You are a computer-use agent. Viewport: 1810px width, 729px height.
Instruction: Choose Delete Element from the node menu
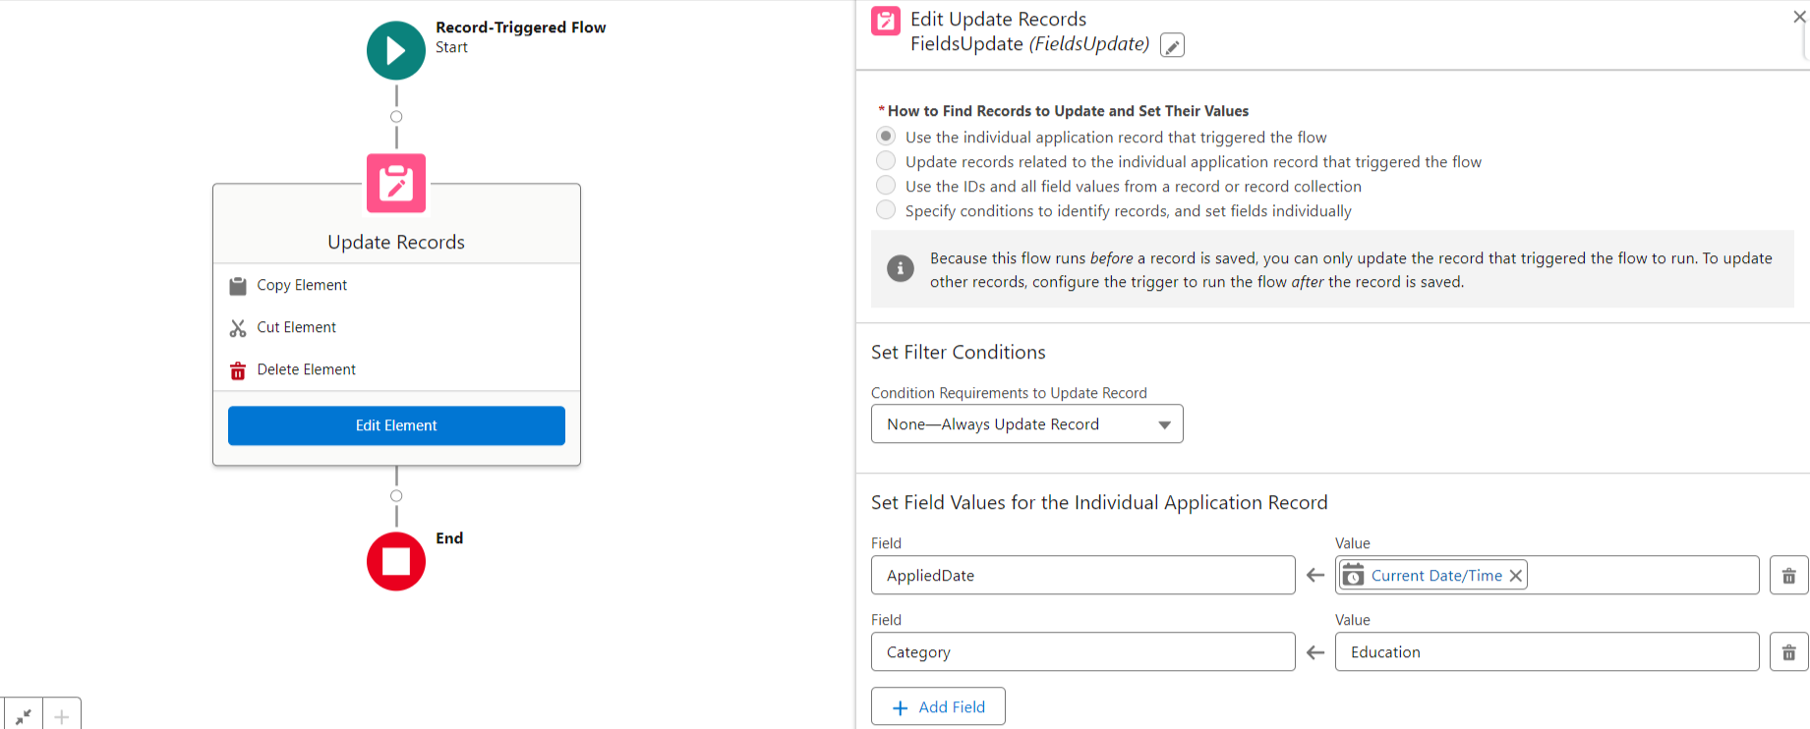click(x=306, y=369)
